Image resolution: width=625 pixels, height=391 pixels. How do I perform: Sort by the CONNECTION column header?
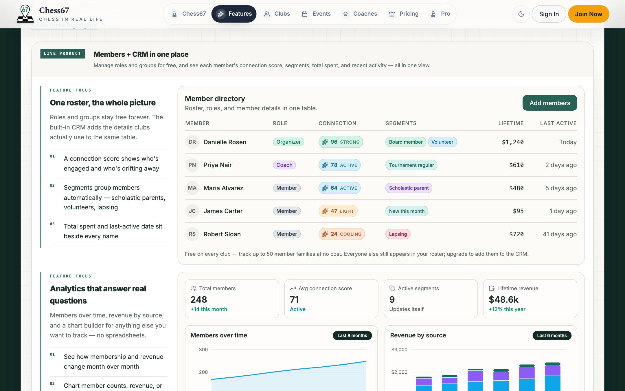coord(337,123)
